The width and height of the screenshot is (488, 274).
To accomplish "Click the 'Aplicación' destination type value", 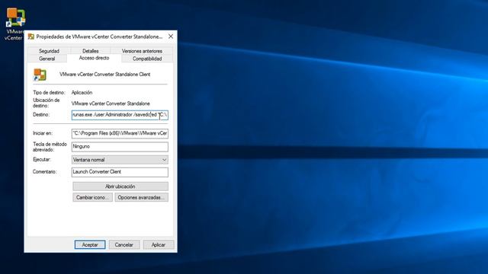I will coord(82,93).
